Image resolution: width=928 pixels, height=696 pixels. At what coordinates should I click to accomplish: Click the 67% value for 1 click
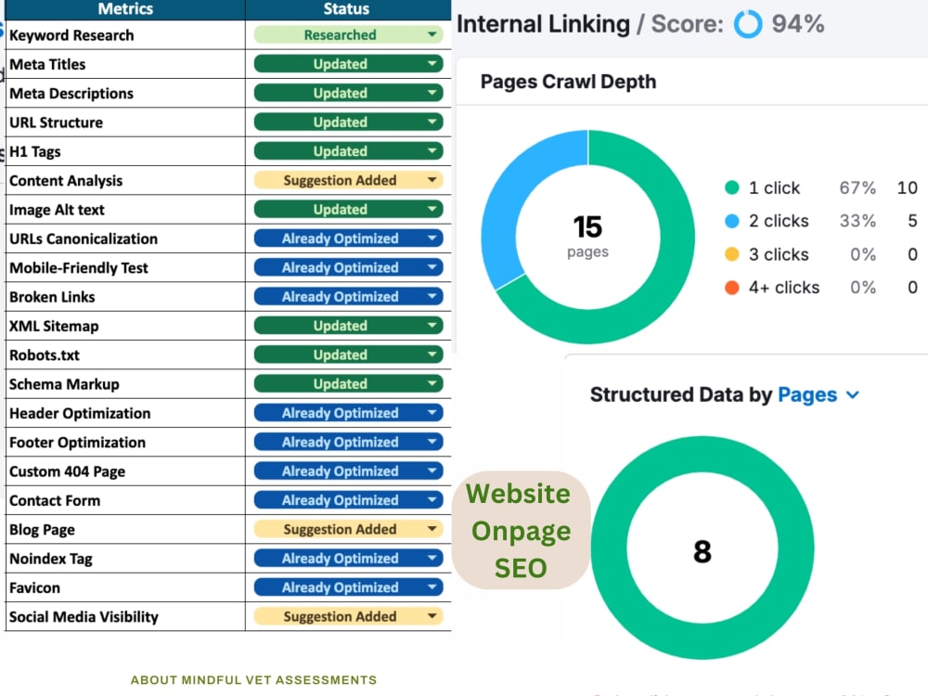coord(857,187)
